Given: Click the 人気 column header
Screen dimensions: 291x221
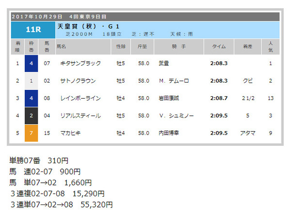Looking at the screenshot, I should click(271, 47).
